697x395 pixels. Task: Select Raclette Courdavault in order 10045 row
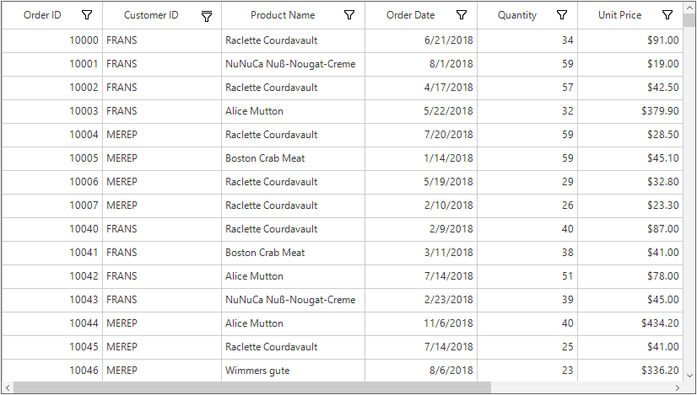coord(293,347)
